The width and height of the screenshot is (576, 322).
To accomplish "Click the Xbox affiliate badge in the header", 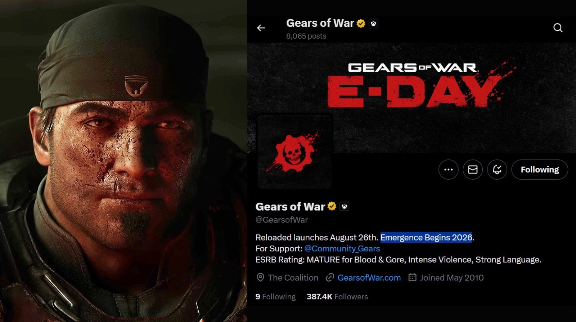I will 374,24.
